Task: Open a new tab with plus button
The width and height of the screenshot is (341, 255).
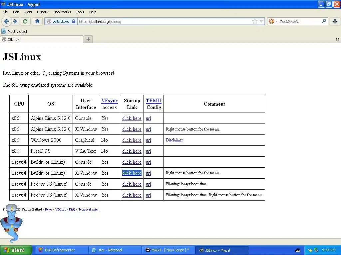Action: [88, 39]
